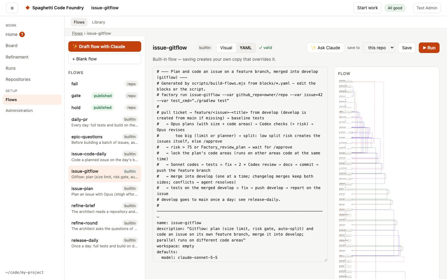Toggle the sidebar hamburger menu
Viewport: 447px width, 279px height.
coord(12,8)
